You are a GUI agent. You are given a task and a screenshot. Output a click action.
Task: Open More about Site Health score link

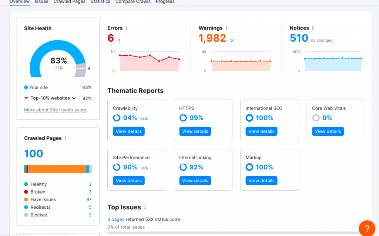55,110
